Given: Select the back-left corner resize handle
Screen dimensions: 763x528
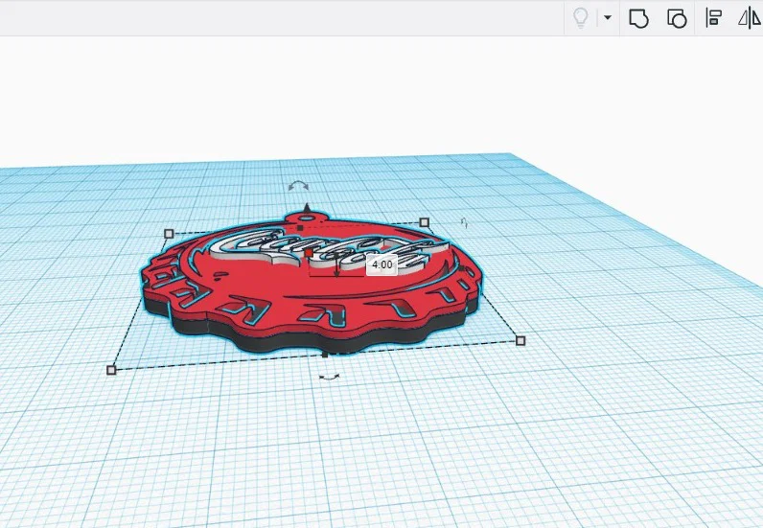Looking at the screenshot, I should coord(169,234).
